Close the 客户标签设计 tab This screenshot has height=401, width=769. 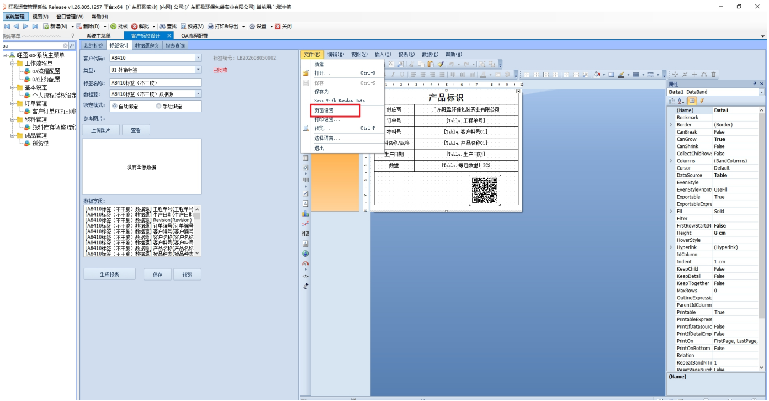169,36
